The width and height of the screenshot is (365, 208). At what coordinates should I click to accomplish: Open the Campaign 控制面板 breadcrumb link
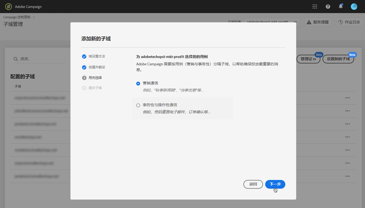point(17,17)
